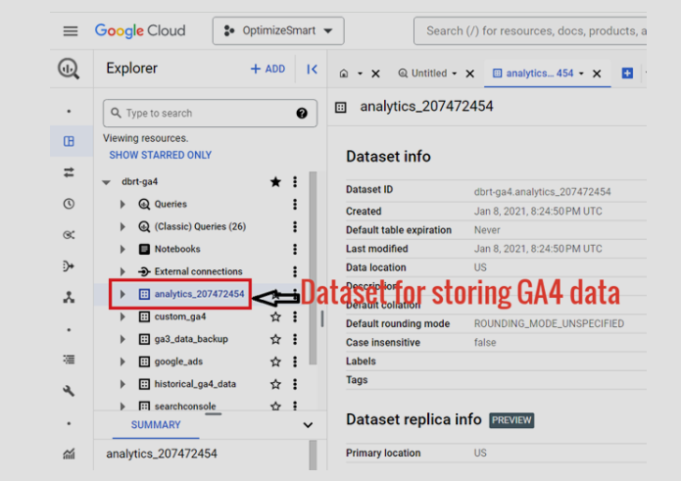Close the analytics_...454 tab
Screen dimensions: 681x481
[x=597, y=73]
